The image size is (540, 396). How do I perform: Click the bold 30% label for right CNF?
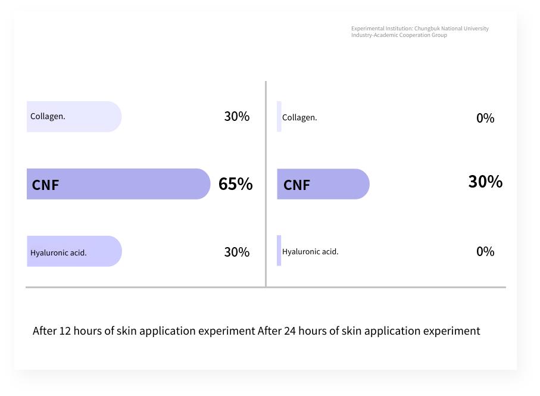tap(485, 182)
